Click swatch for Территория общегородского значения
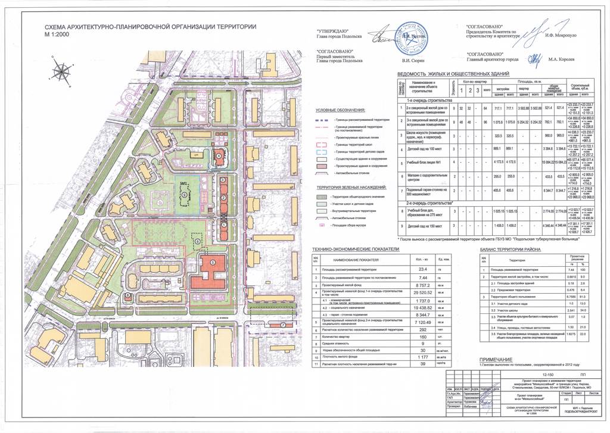The width and height of the screenshot is (610, 433). (x=322, y=196)
